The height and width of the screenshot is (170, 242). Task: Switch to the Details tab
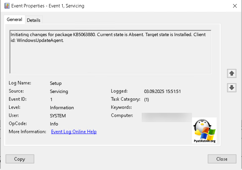(34, 20)
